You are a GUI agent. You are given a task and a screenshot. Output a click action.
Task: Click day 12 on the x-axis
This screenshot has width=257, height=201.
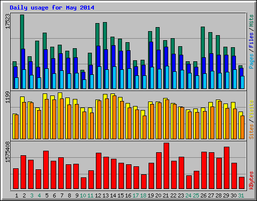tap(98, 195)
